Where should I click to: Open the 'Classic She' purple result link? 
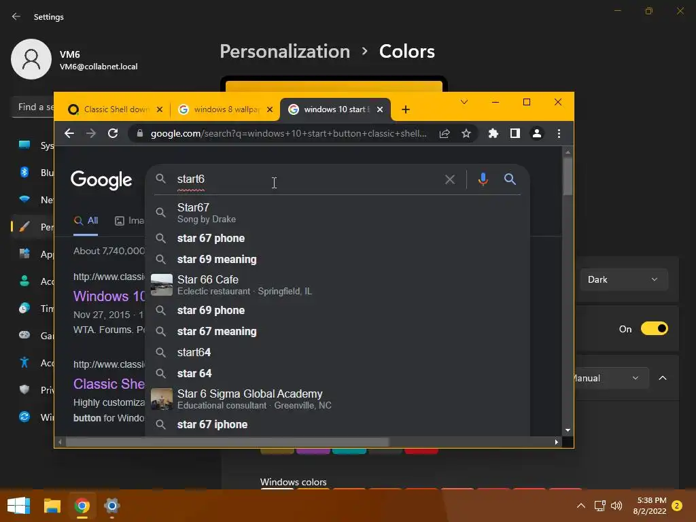click(x=109, y=384)
